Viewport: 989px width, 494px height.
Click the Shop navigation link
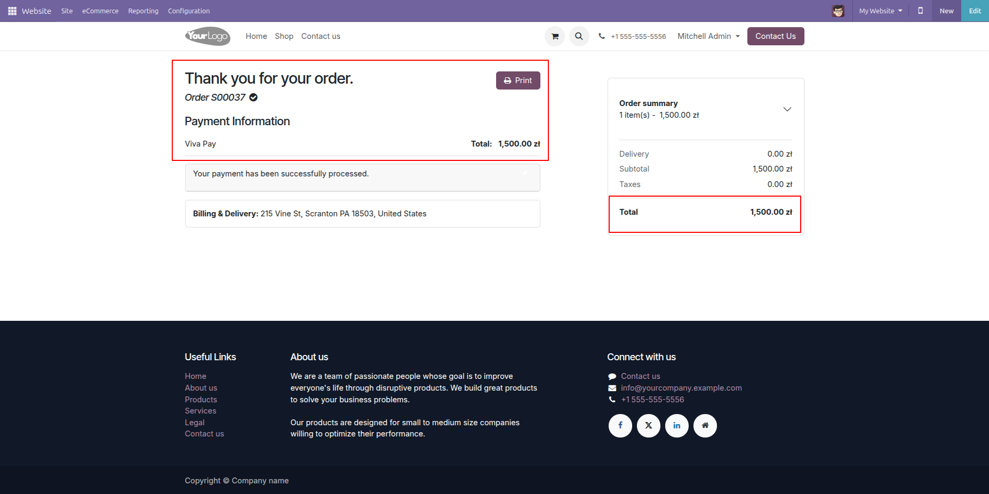click(x=284, y=36)
